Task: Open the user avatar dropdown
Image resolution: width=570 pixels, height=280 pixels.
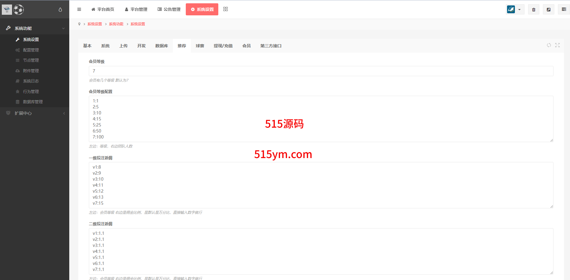Action: [x=515, y=10]
